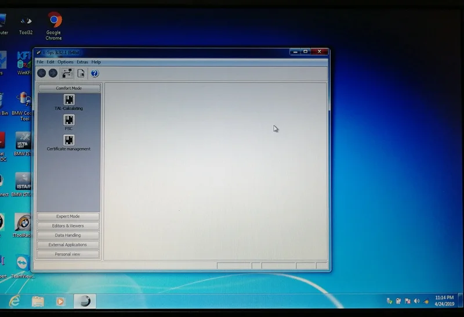
Task: Open the IToolRadar desktop shortcut
Action: pos(23,225)
